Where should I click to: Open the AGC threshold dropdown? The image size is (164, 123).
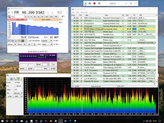tap(47, 41)
